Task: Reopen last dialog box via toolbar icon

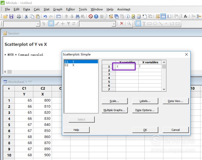Action: pyautogui.click(x=58, y=17)
